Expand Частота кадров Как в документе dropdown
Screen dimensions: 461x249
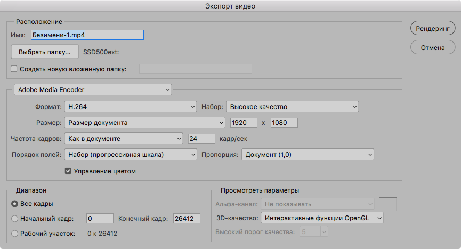click(124, 138)
